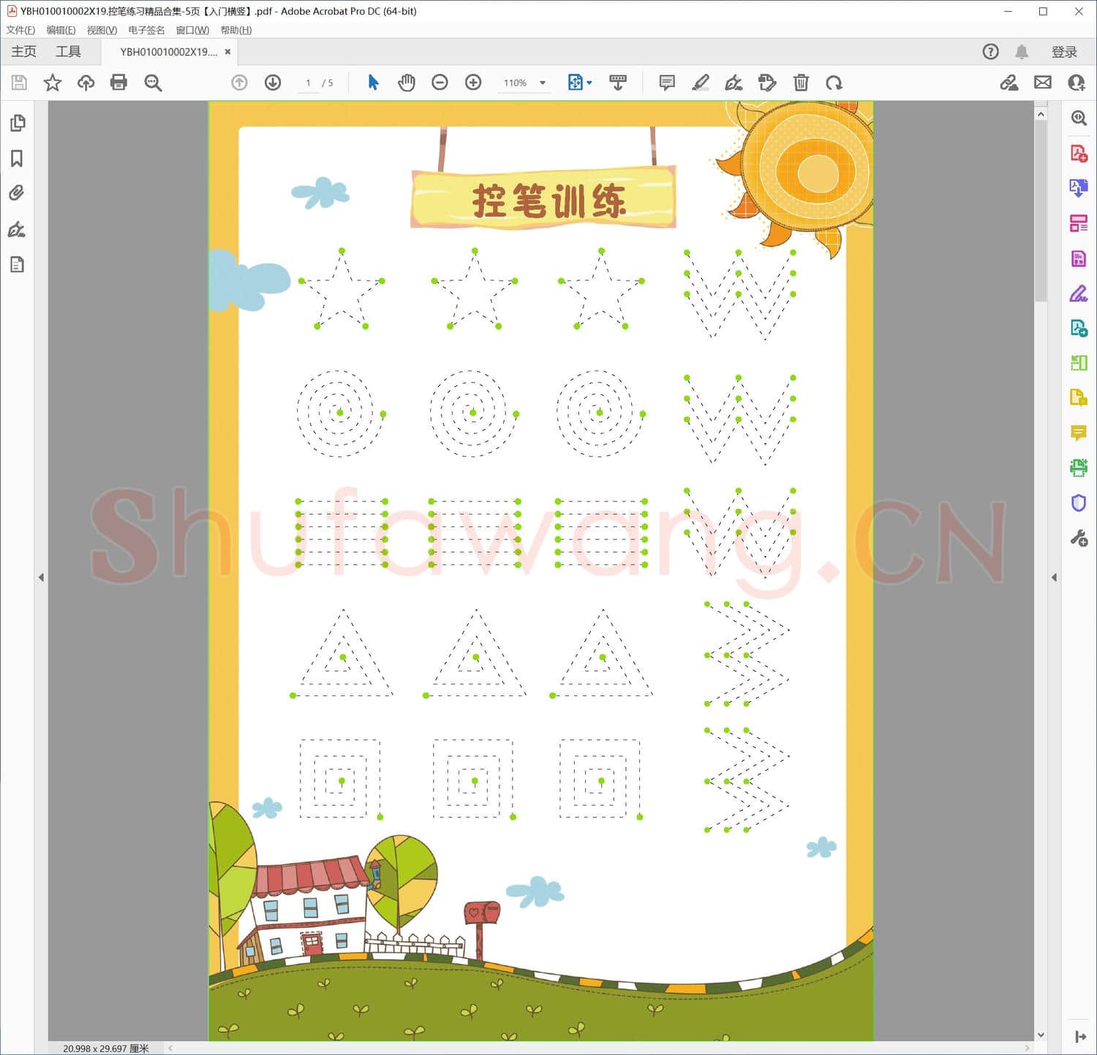Open the Export PDF tool
Viewport: 1097px width, 1055px height.
coord(1079,189)
